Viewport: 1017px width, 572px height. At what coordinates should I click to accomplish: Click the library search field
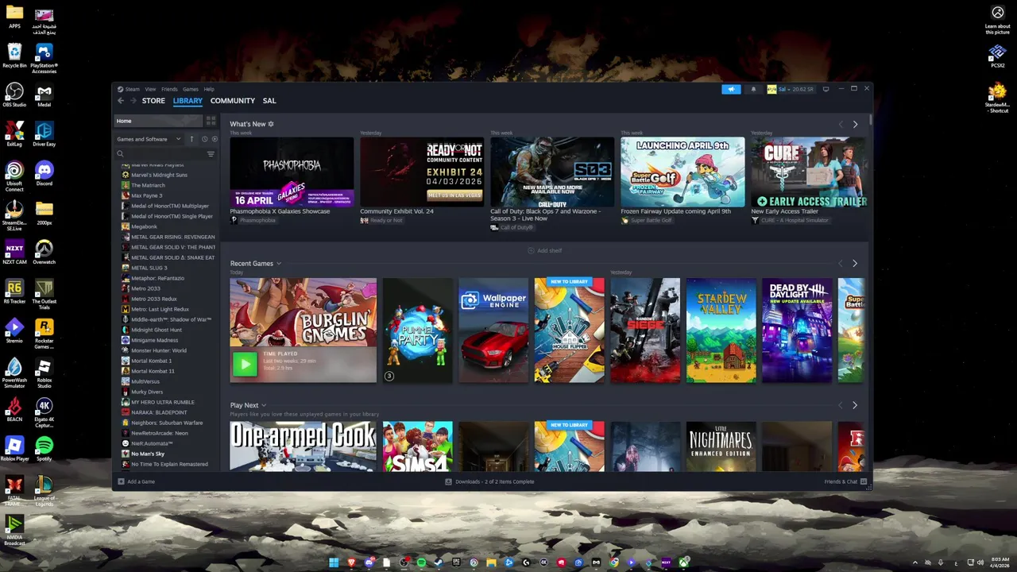click(160, 154)
